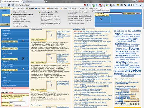Disable Display Image Dimensions

23,14
